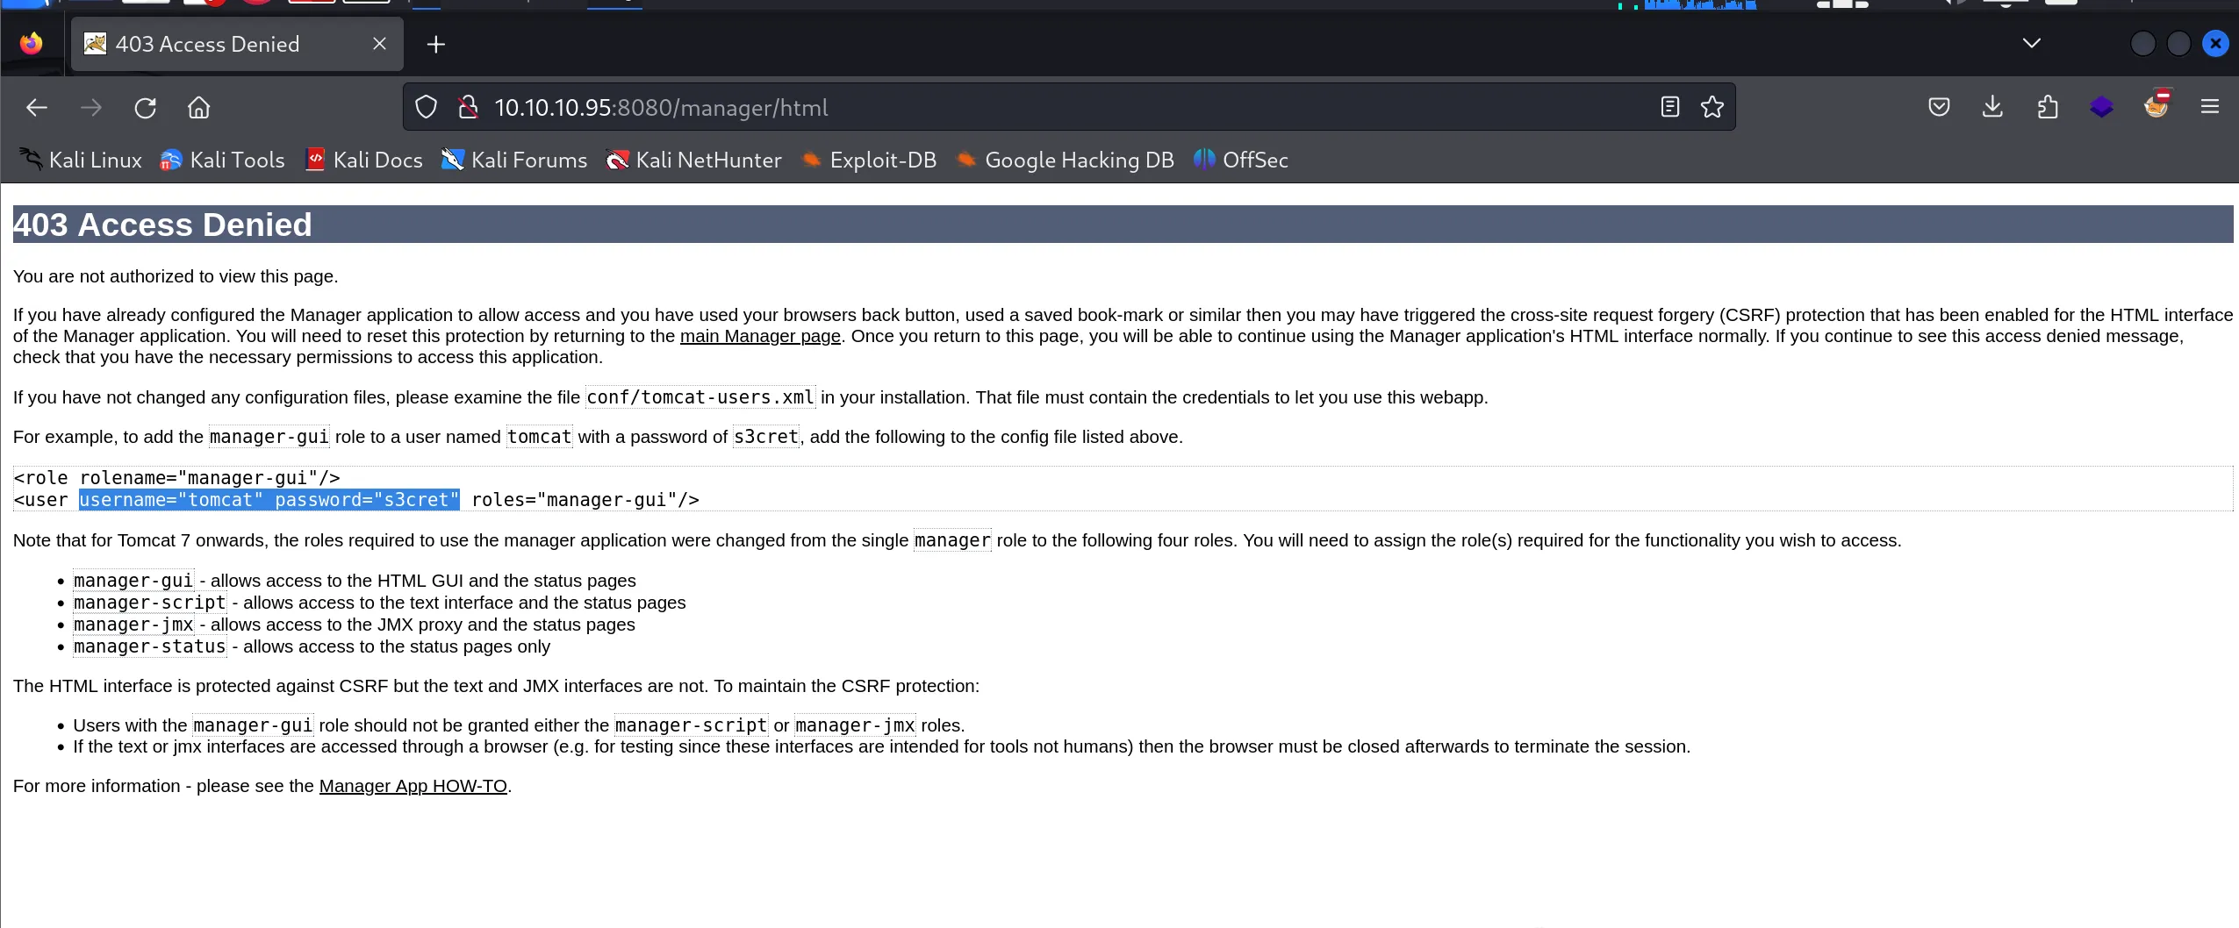
Task: Show the Downloads panel
Action: tap(1992, 107)
